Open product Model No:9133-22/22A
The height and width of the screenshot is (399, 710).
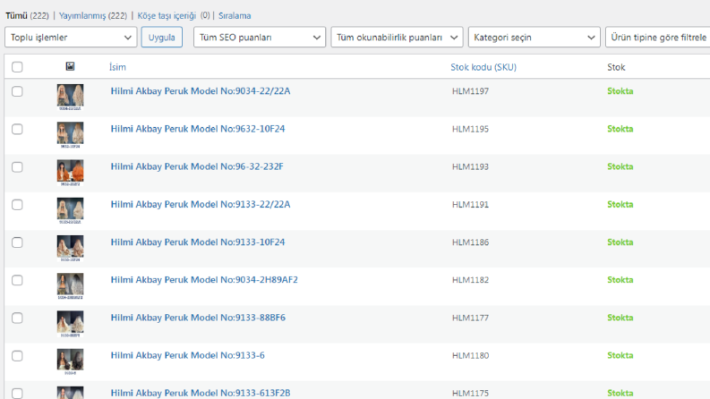(x=201, y=204)
